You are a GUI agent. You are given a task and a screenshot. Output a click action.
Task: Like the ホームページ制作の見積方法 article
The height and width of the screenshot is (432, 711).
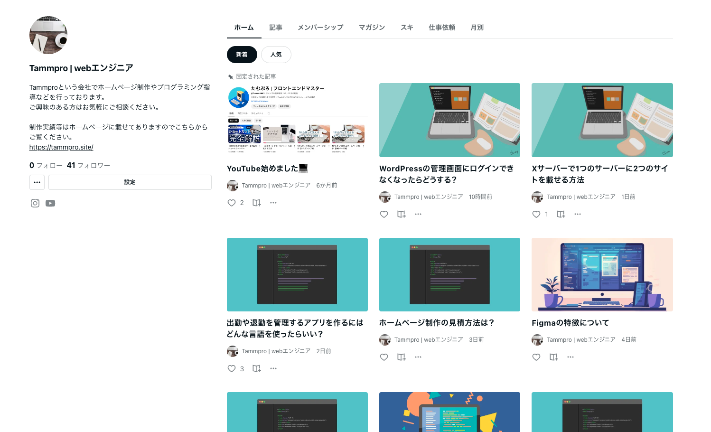384,357
